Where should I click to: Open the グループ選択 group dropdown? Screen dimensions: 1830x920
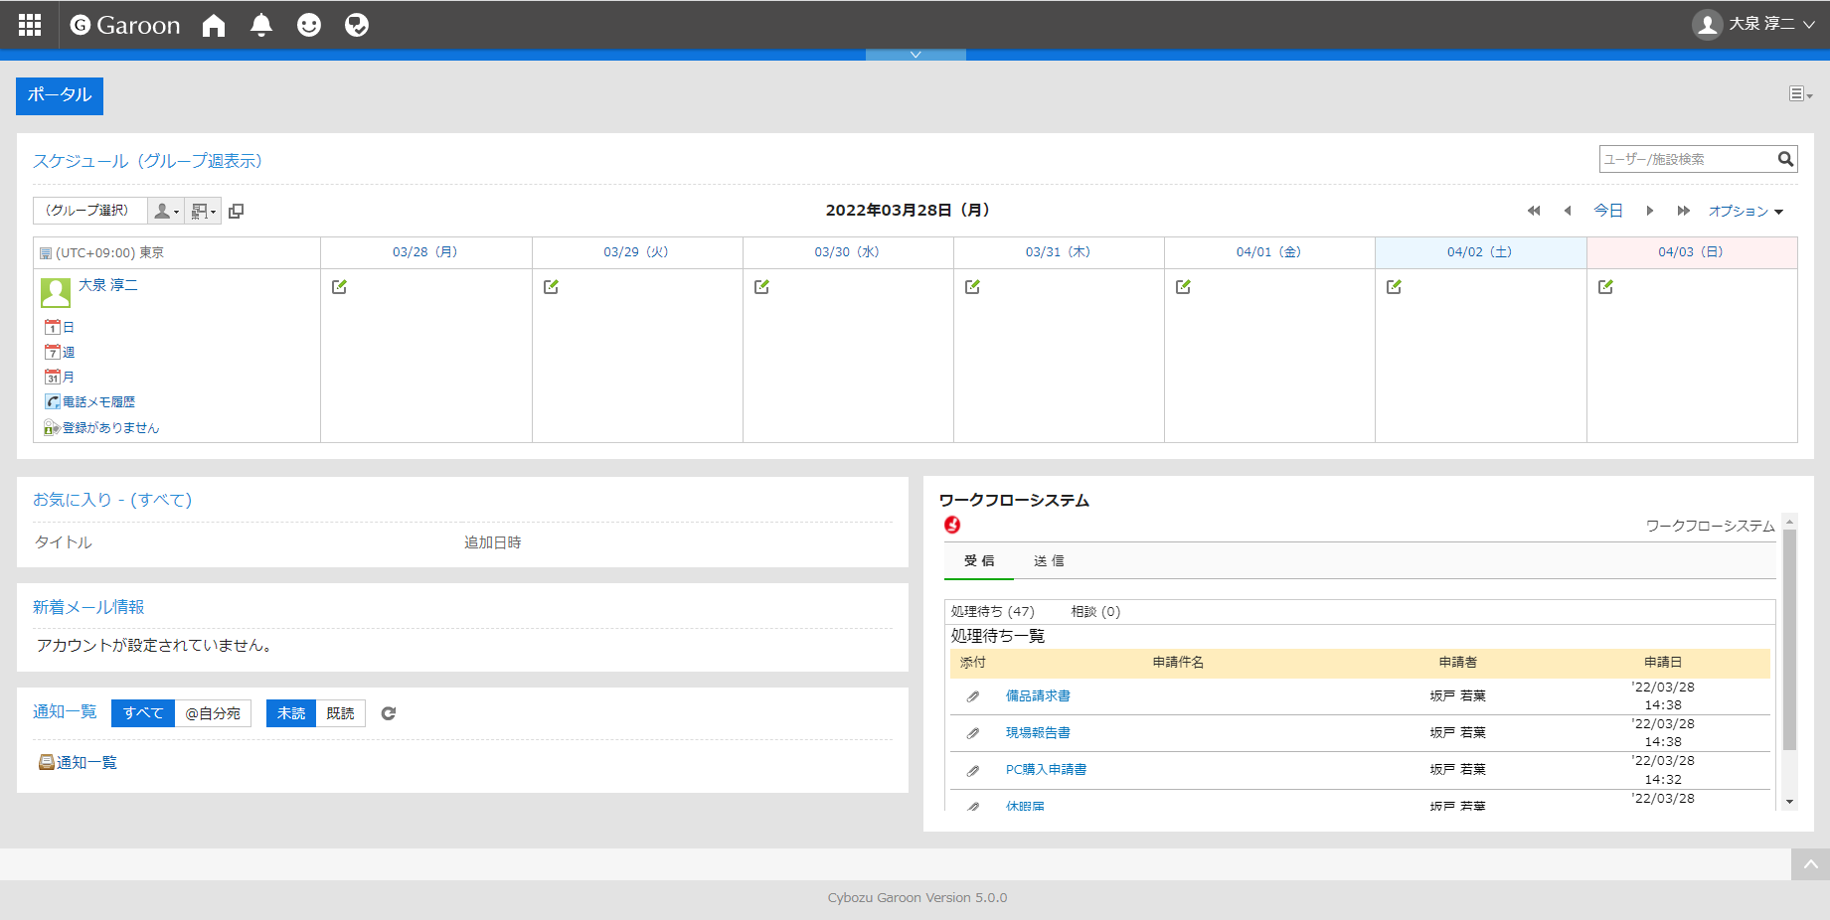(x=89, y=211)
